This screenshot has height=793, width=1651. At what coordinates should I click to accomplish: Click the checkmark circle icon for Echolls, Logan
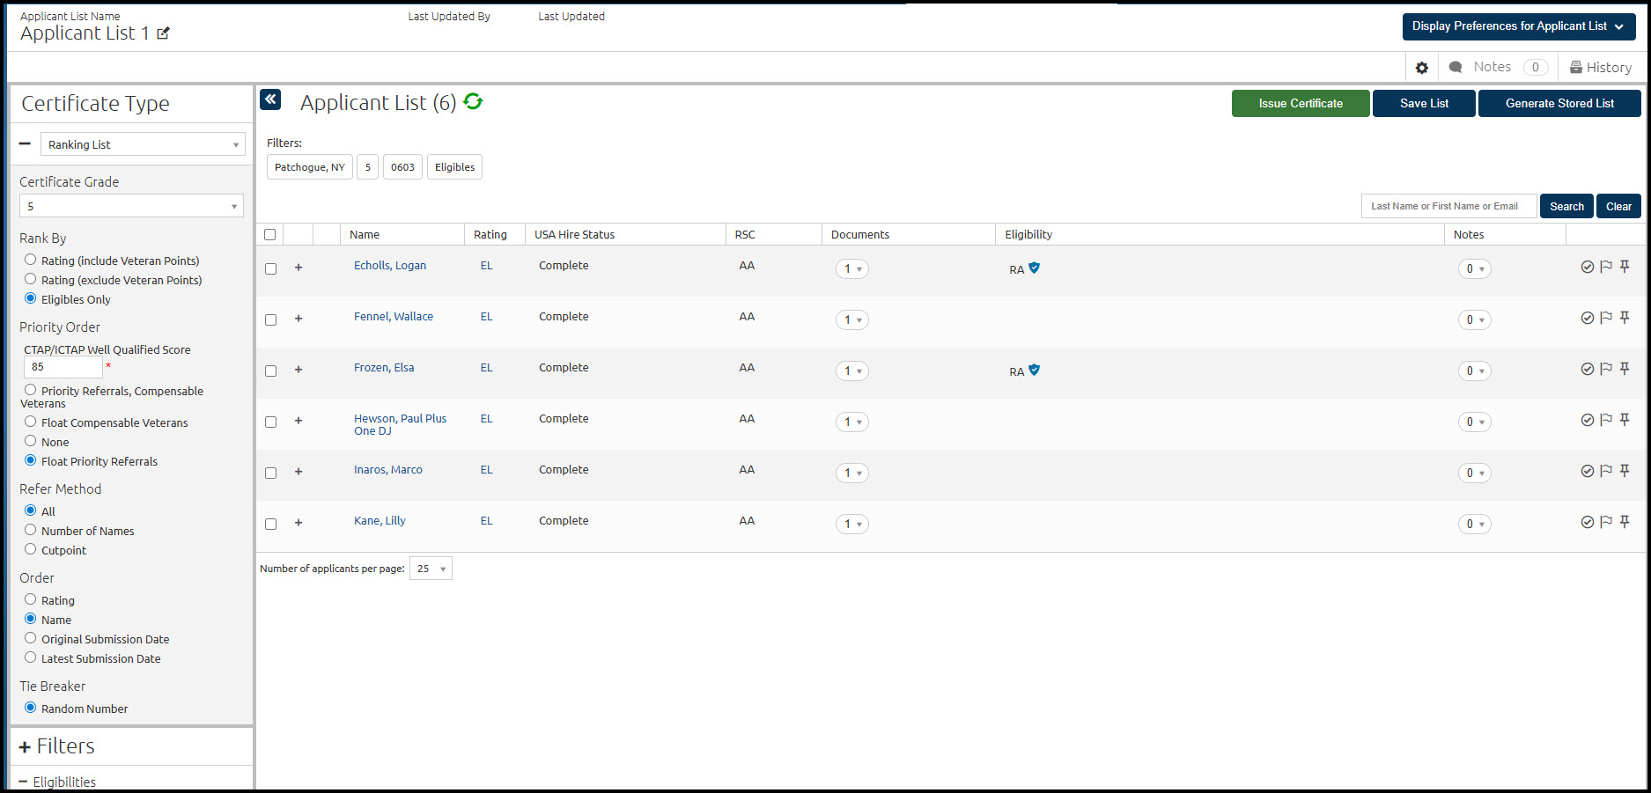(x=1588, y=267)
